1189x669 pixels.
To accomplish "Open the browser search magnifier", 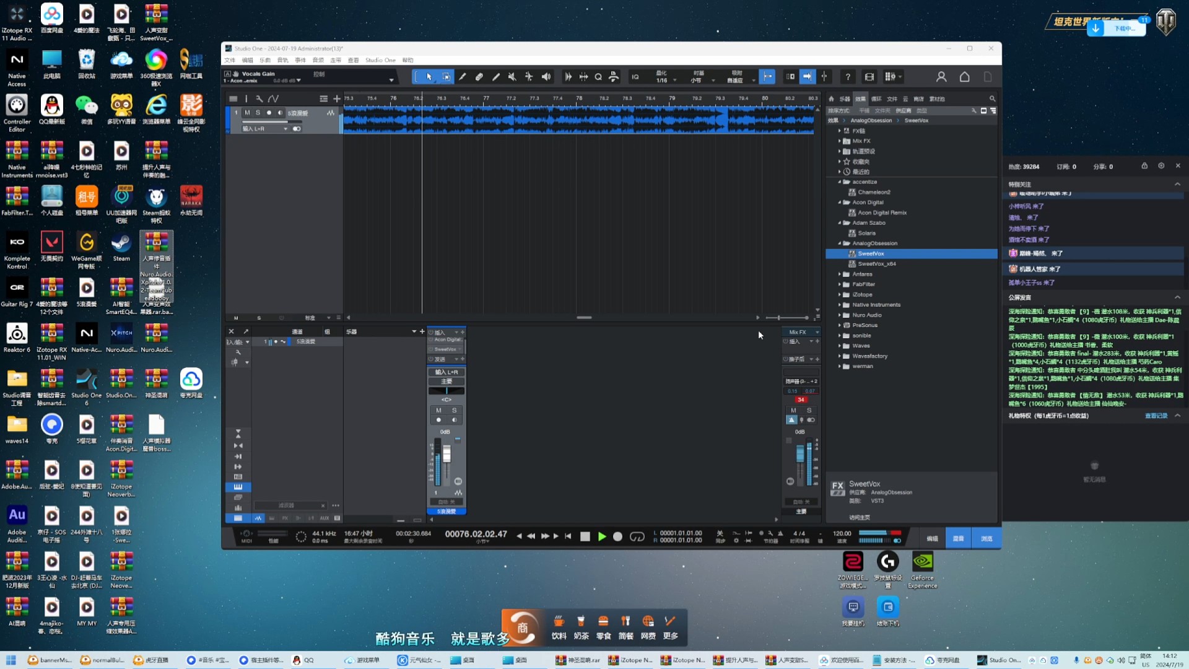I will [x=992, y=98].
